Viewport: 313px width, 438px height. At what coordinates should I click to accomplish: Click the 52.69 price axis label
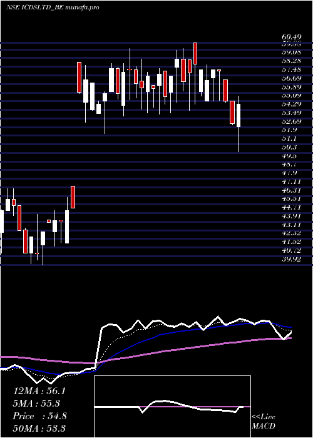click(x=291, y=121)
